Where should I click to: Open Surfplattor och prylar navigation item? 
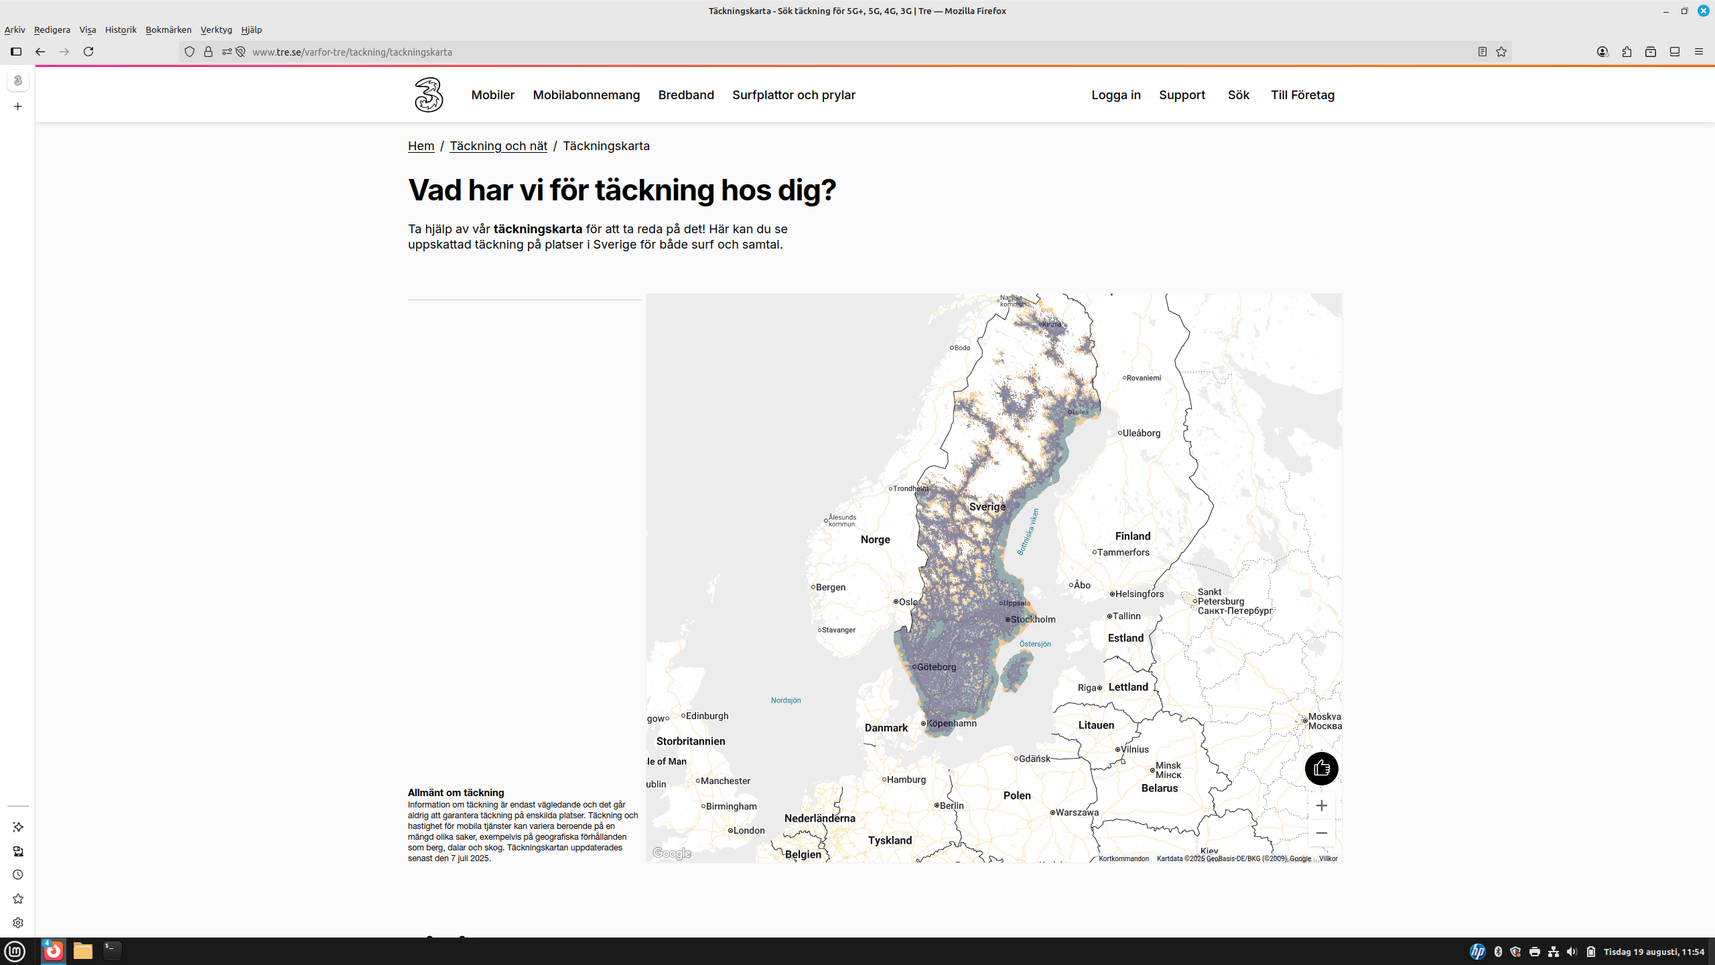point(794,95)
